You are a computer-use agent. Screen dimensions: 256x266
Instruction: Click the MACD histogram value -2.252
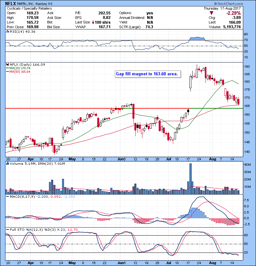point(69,197)
